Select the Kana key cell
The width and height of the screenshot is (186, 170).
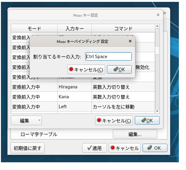coord(75,97)
